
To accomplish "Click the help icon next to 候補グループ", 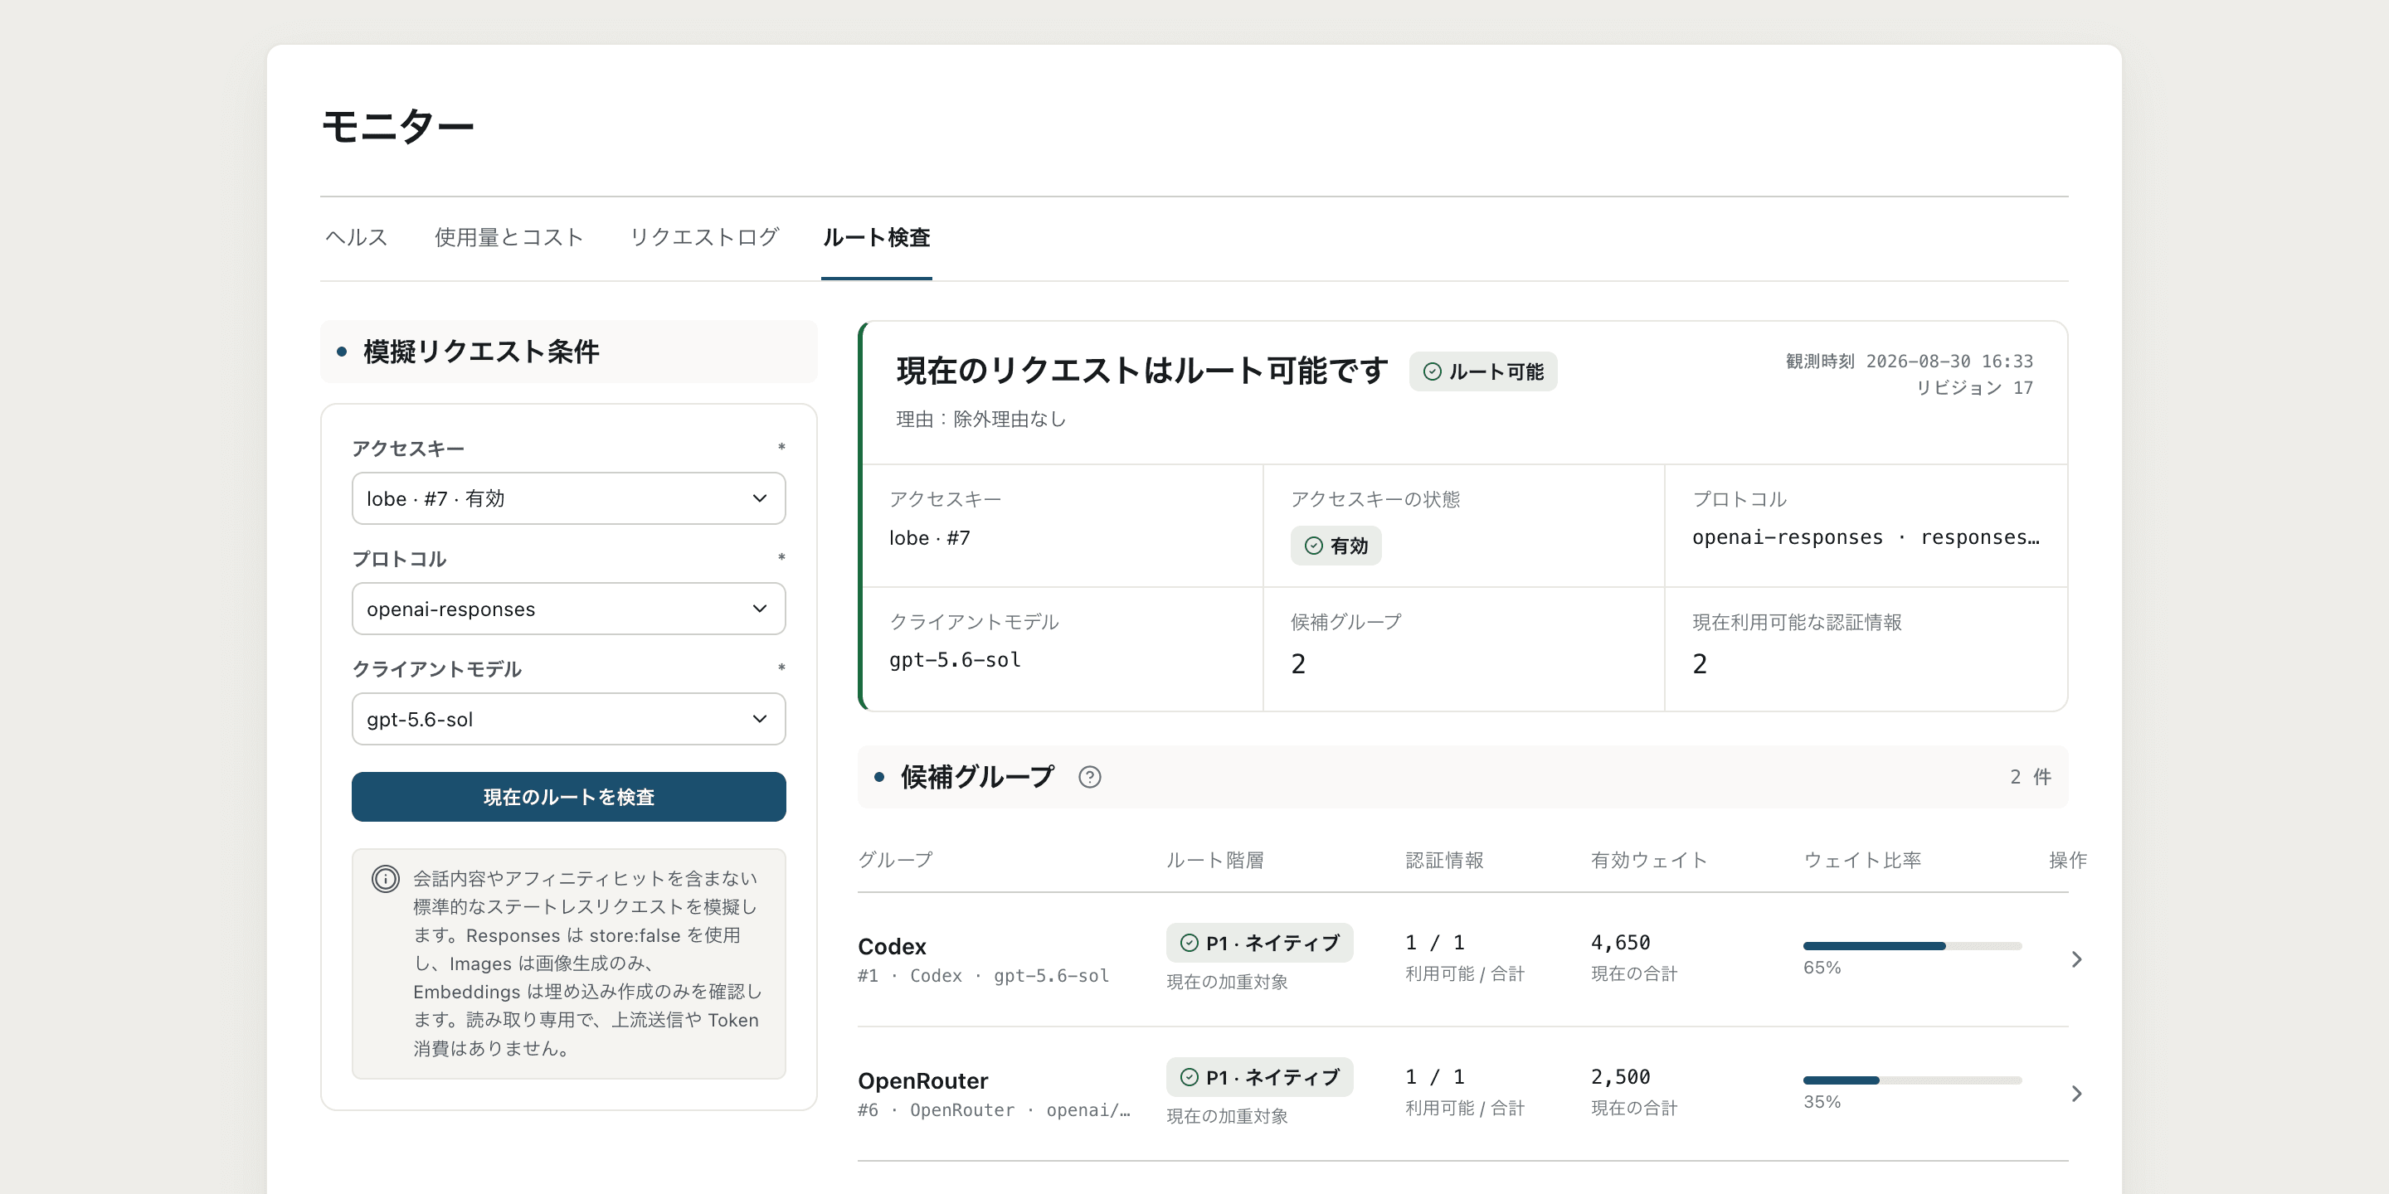I will tap(1090, 777).
